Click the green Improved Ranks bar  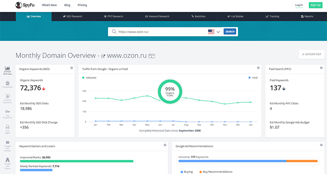click(77, 161)
